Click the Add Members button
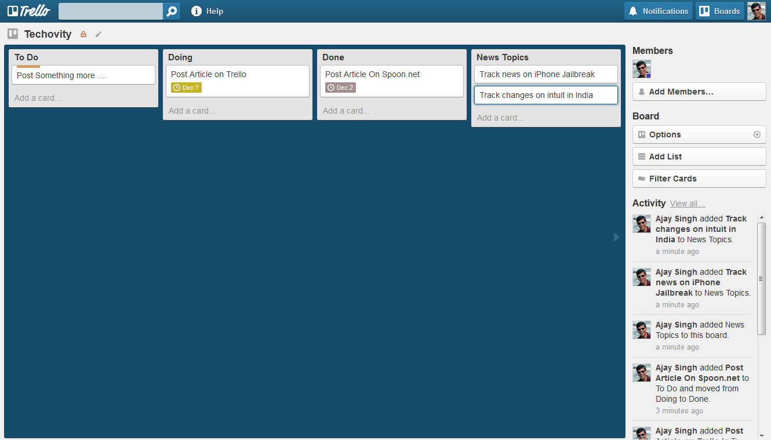Image resolution: width=771 pixels, height=440 pixels. (x=699, y=92)
